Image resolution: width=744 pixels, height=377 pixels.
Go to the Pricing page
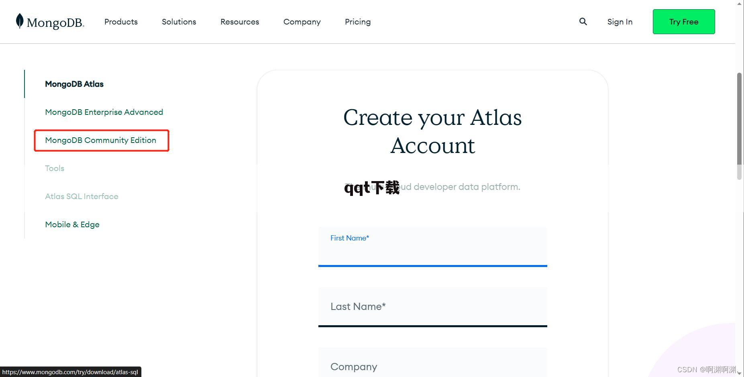point(358,22)
